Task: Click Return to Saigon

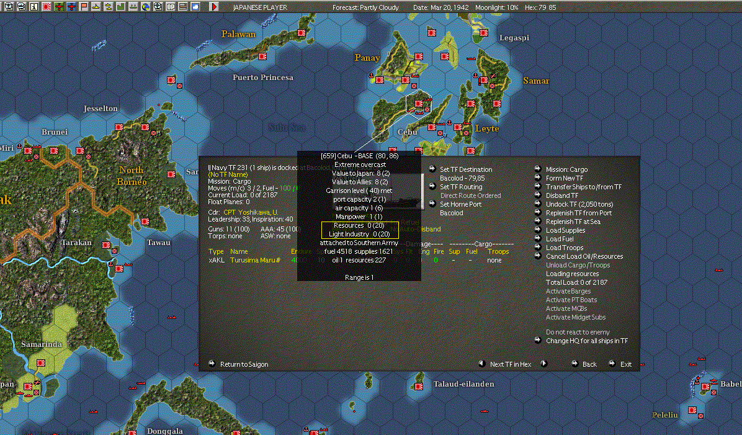Action: tap(244, 364)
